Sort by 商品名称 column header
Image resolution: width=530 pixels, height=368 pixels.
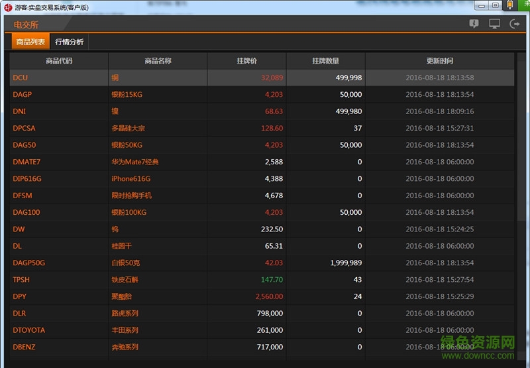(158, 61)
